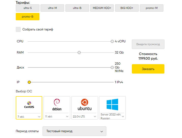Switch to the ultra-S tariff
Viewport: 182px width, 138px height.
coord(28,8)
